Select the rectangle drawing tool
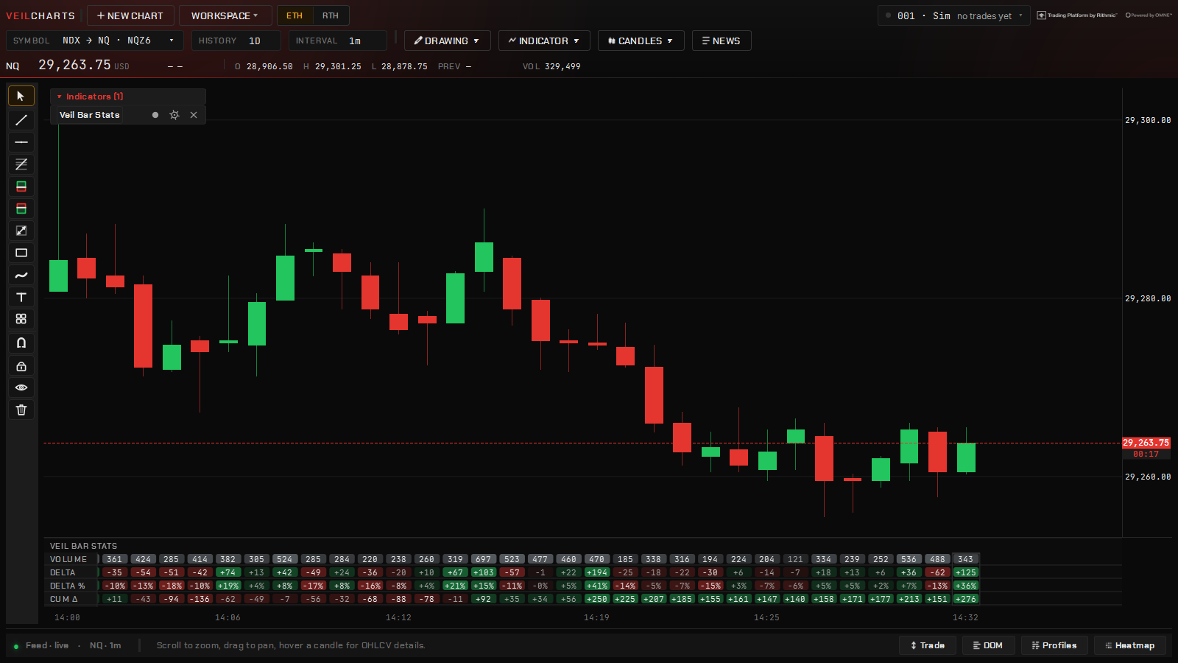Screen dimensions: 1178x663 21,253
